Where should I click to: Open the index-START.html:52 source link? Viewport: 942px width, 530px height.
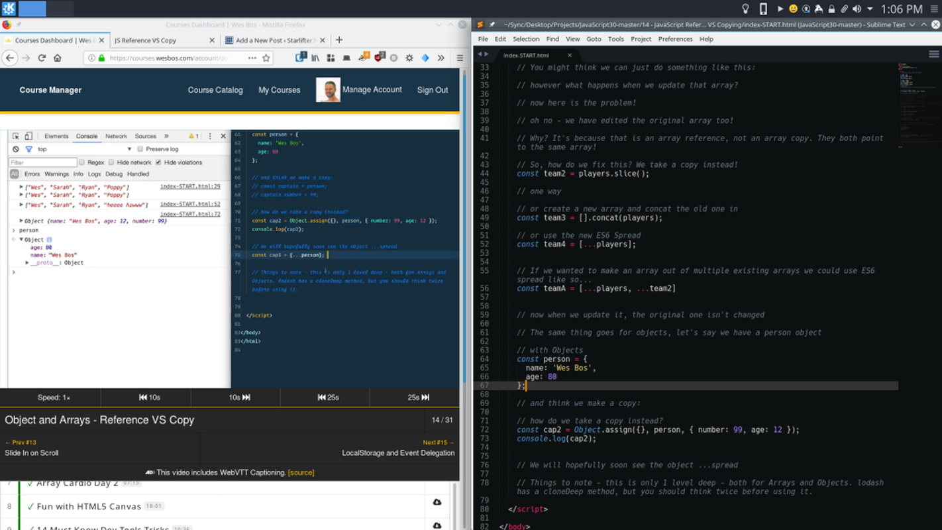(190, 204)
